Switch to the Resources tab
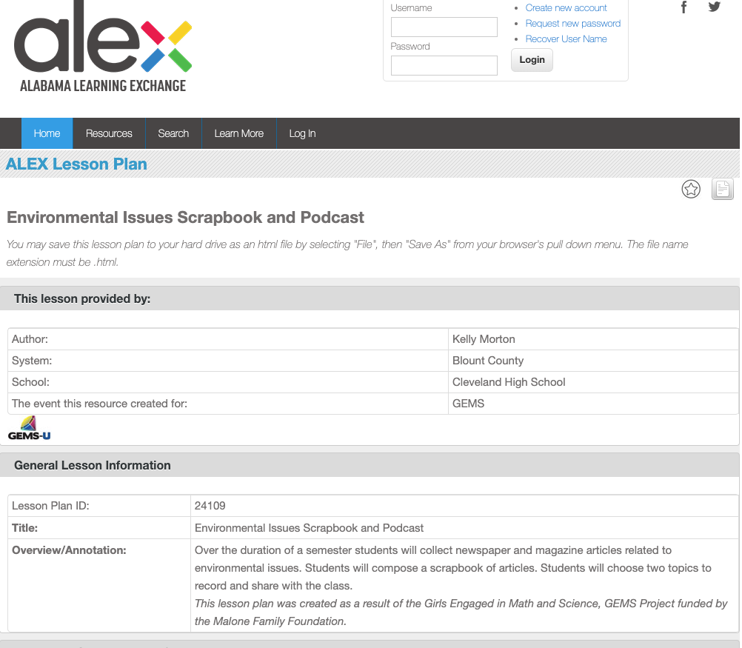The width and height of the screenshot is (742, 648). click(109, 133)
